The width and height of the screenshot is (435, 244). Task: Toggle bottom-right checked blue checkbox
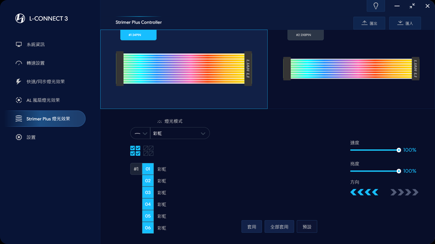(138, 153)
